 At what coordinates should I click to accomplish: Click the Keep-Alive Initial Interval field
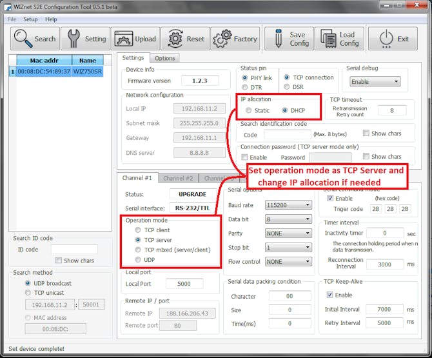[384, 309]
